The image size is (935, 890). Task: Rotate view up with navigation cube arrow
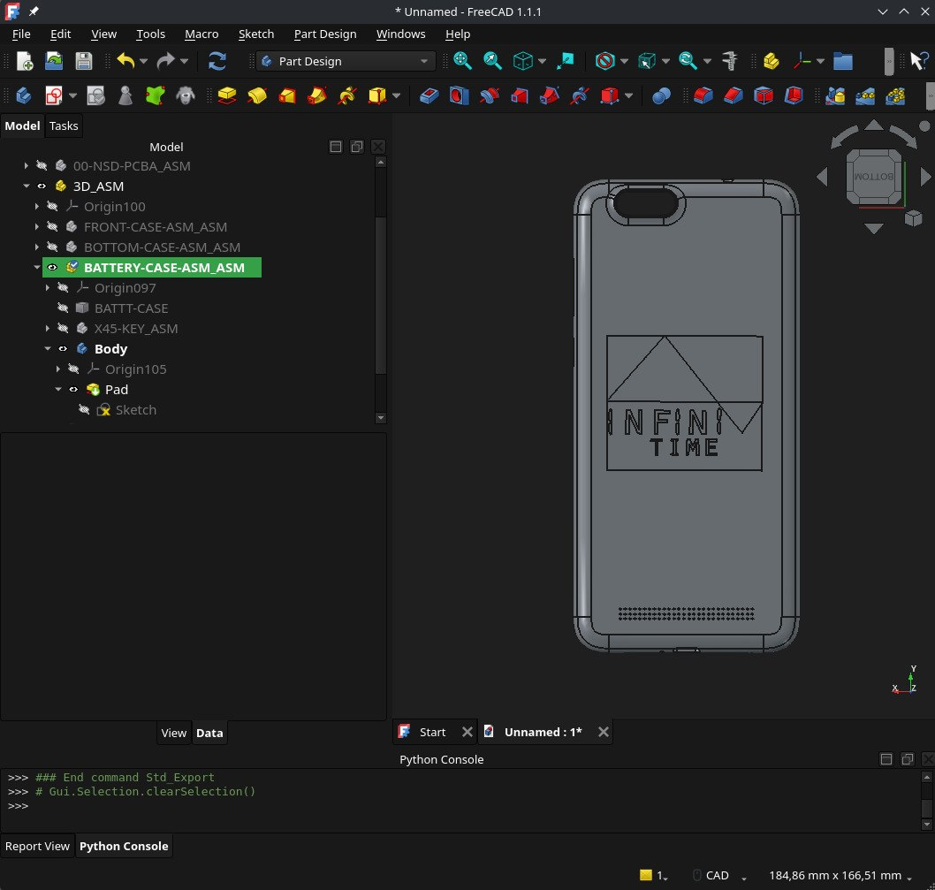tap(874, 125)
